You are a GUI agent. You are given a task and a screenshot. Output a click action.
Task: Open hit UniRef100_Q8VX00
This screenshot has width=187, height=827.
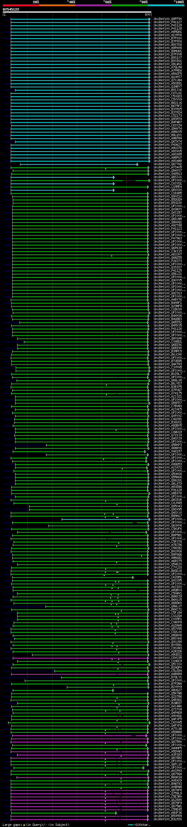pyautogui.click(x=167, y=190)
